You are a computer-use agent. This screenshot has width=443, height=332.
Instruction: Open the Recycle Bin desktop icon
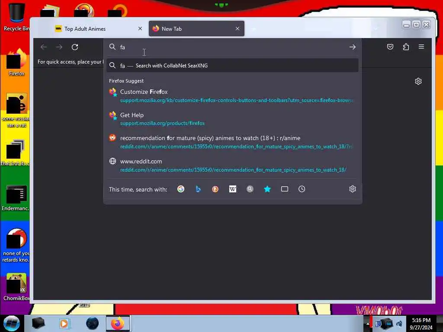click(16, 16)
